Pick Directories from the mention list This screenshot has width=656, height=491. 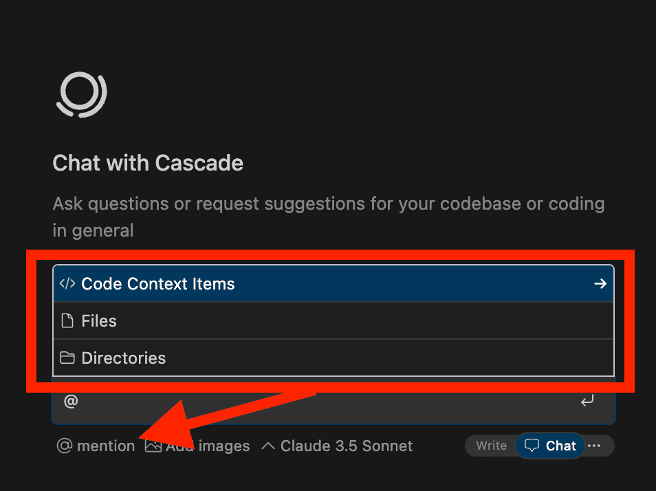coord(124,358)
